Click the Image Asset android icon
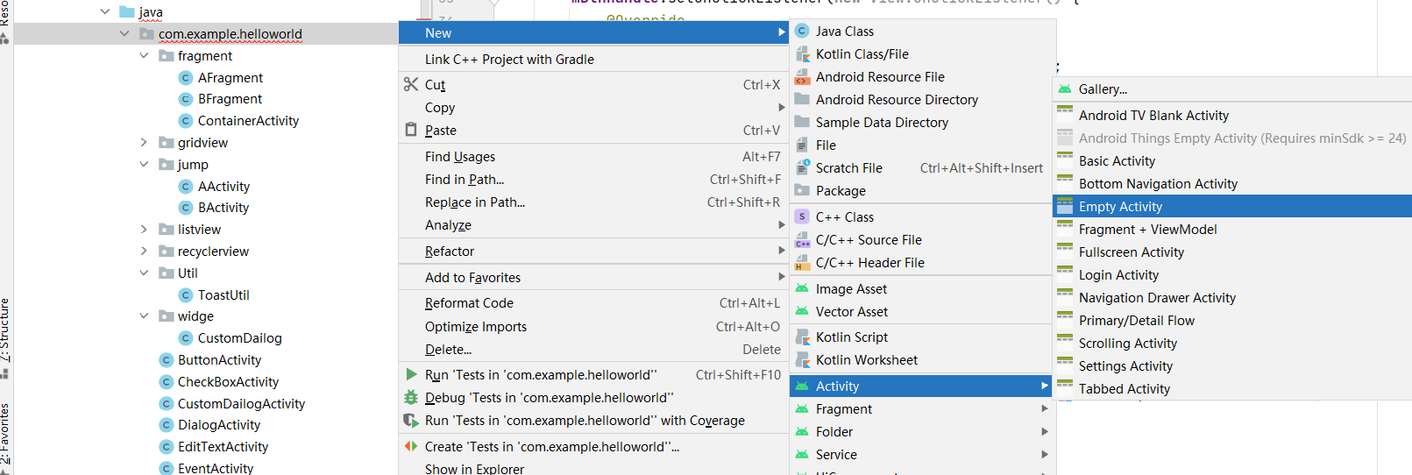 (x=801, y=288)
